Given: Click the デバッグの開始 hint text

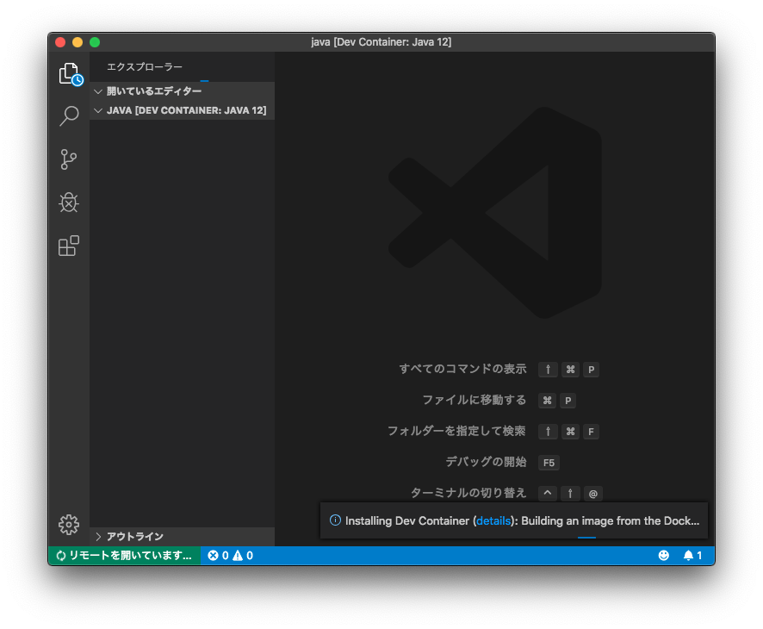Looking at the screenshot, I should (486, 462).
